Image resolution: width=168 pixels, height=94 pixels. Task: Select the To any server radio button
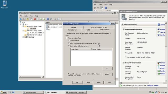coord(69,40)
